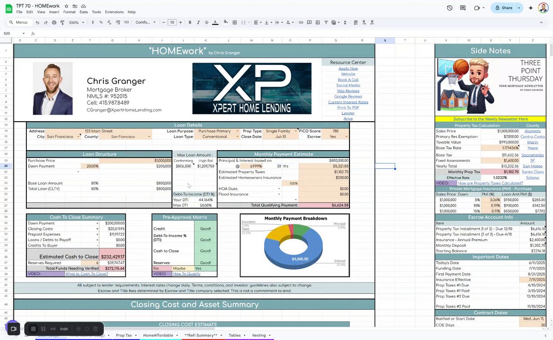This screenshot has width=553, height=340.
Task: Open the Borders tool
Action: point(235,22)
